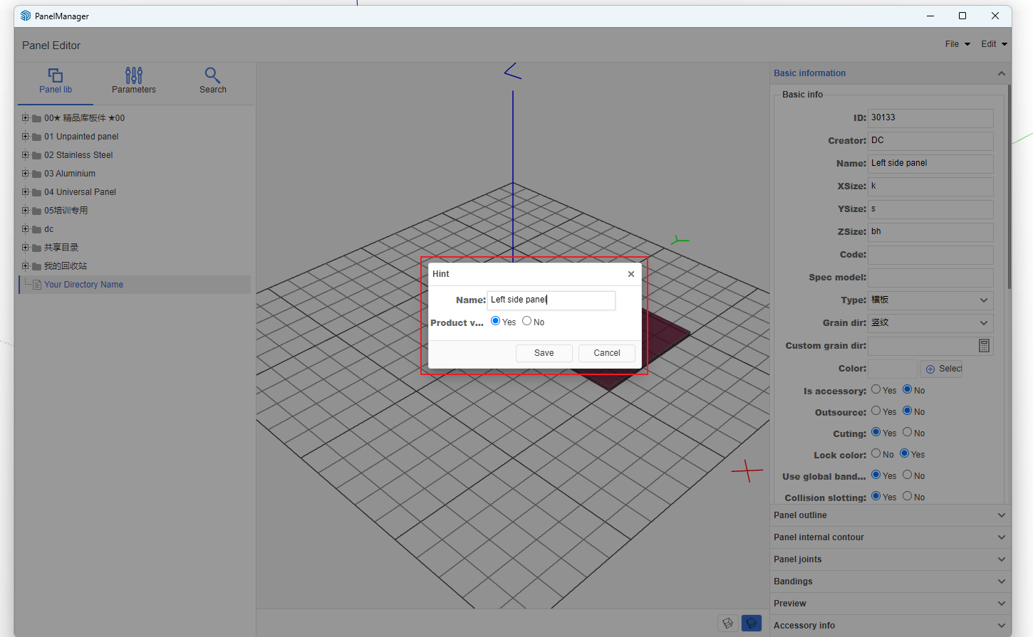Click Cancel in the Hint dialog

(606, 353)
